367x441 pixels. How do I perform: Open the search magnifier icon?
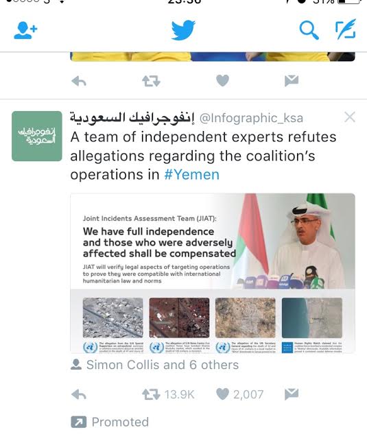309,31
